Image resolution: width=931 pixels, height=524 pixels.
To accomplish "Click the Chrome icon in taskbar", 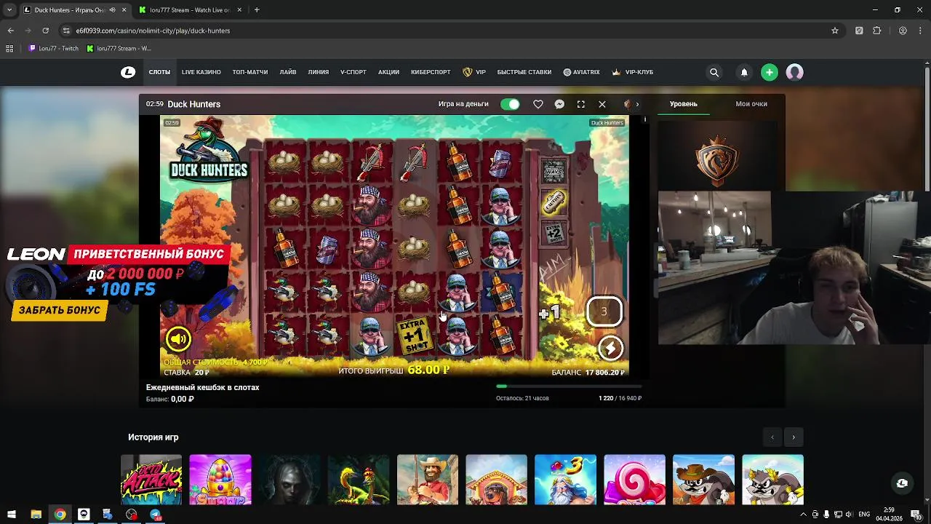I will [60, 515].
